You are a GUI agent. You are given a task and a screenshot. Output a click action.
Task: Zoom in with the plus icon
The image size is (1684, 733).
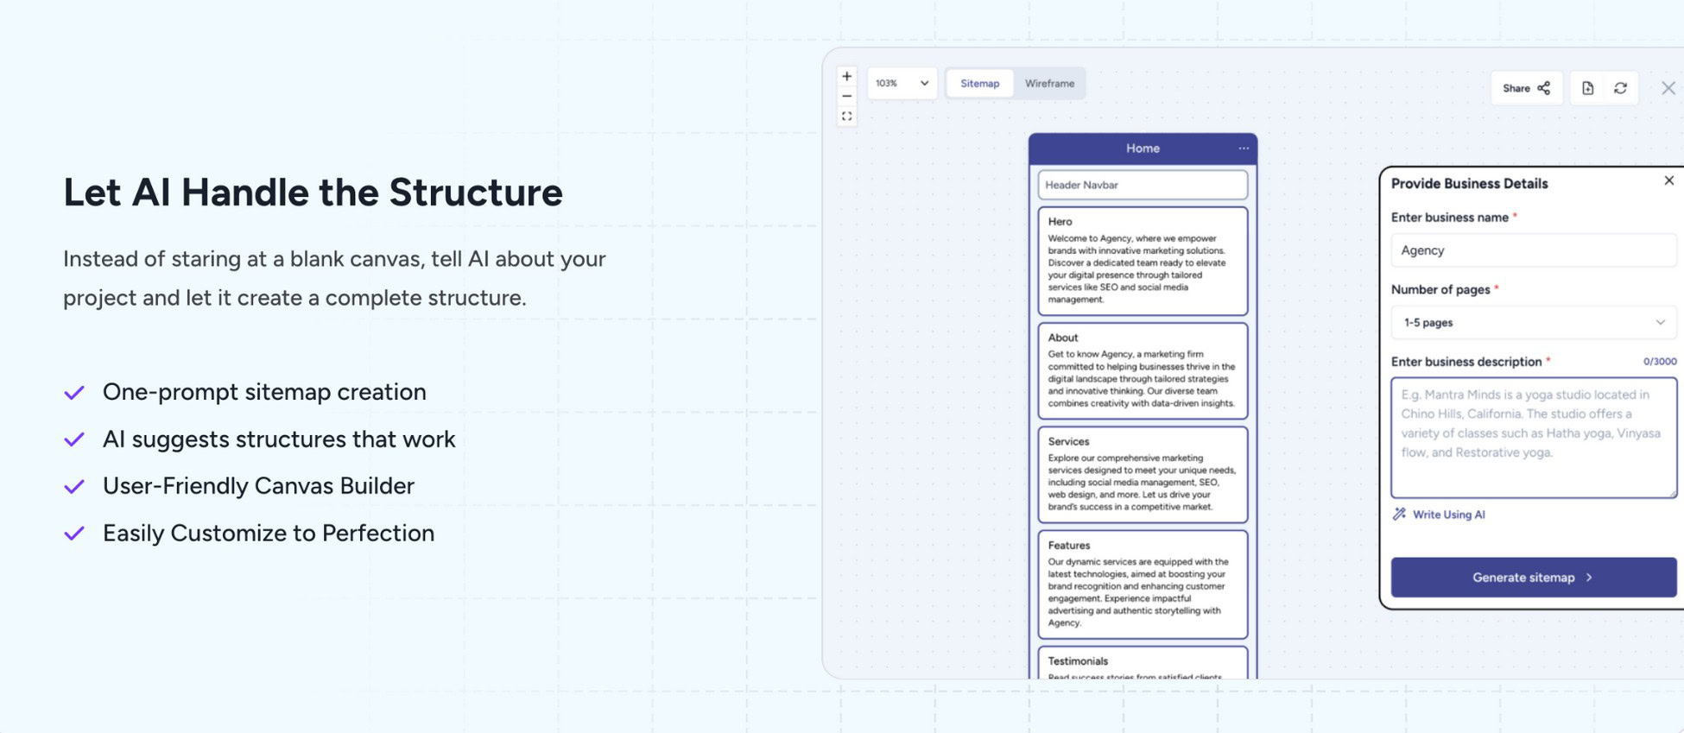click(847, 77)
